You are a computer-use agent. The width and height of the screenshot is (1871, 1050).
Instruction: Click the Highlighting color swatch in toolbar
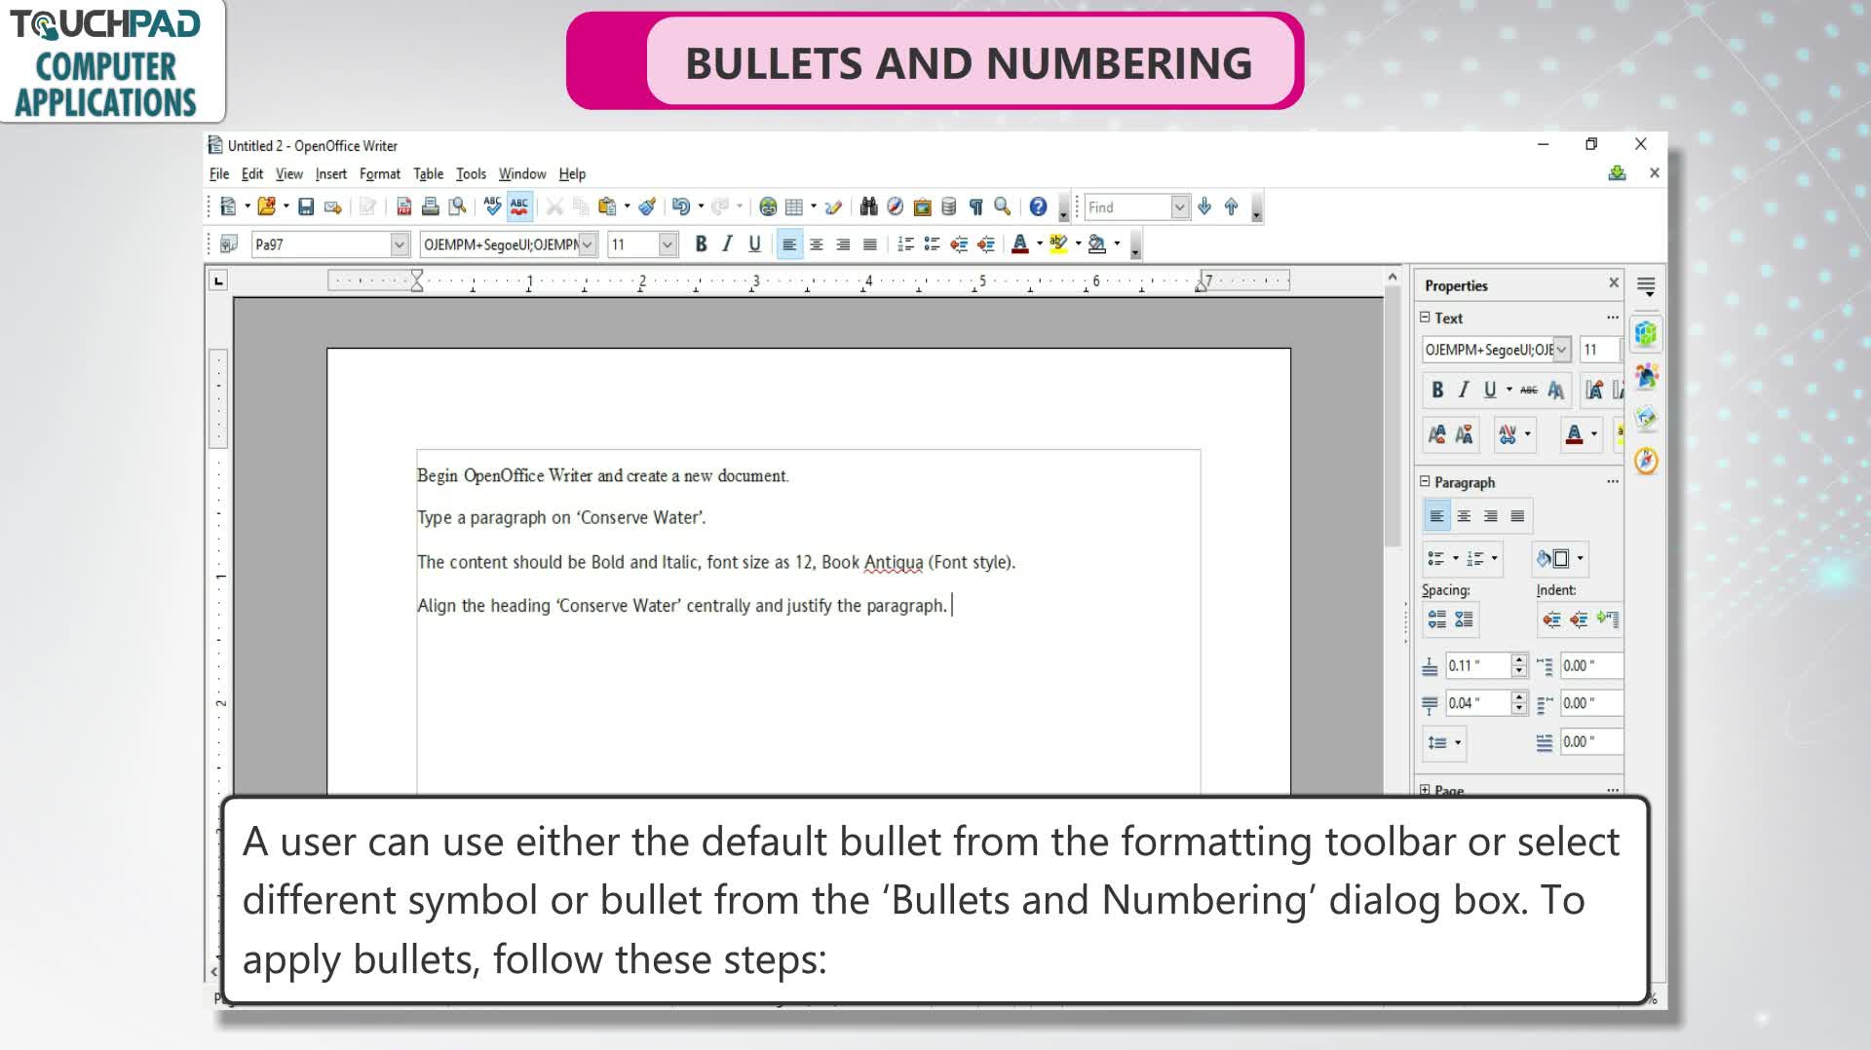tap(1058, 244)
